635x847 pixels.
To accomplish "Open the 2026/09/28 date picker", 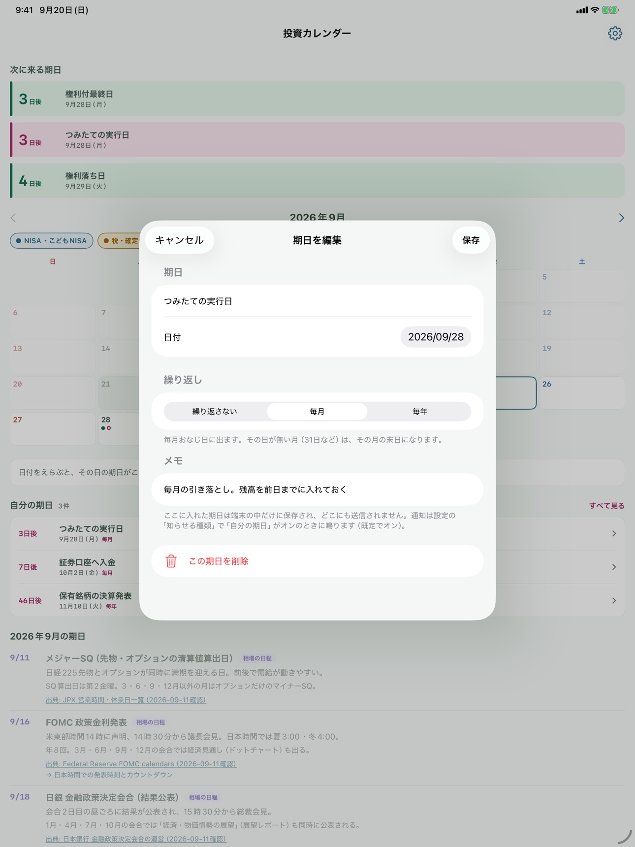I will pos(436,337).
